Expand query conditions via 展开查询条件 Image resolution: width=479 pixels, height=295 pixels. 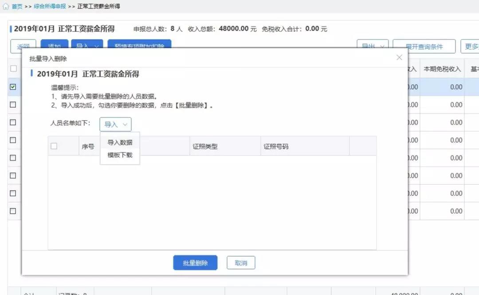coord(424,46)
